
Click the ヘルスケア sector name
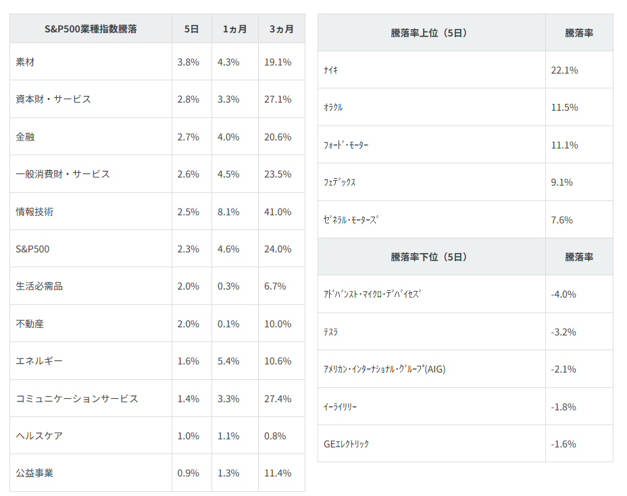[39, 436]
